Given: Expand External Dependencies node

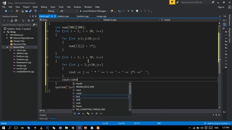Looking at the screenshot, I should coord(7,38).
